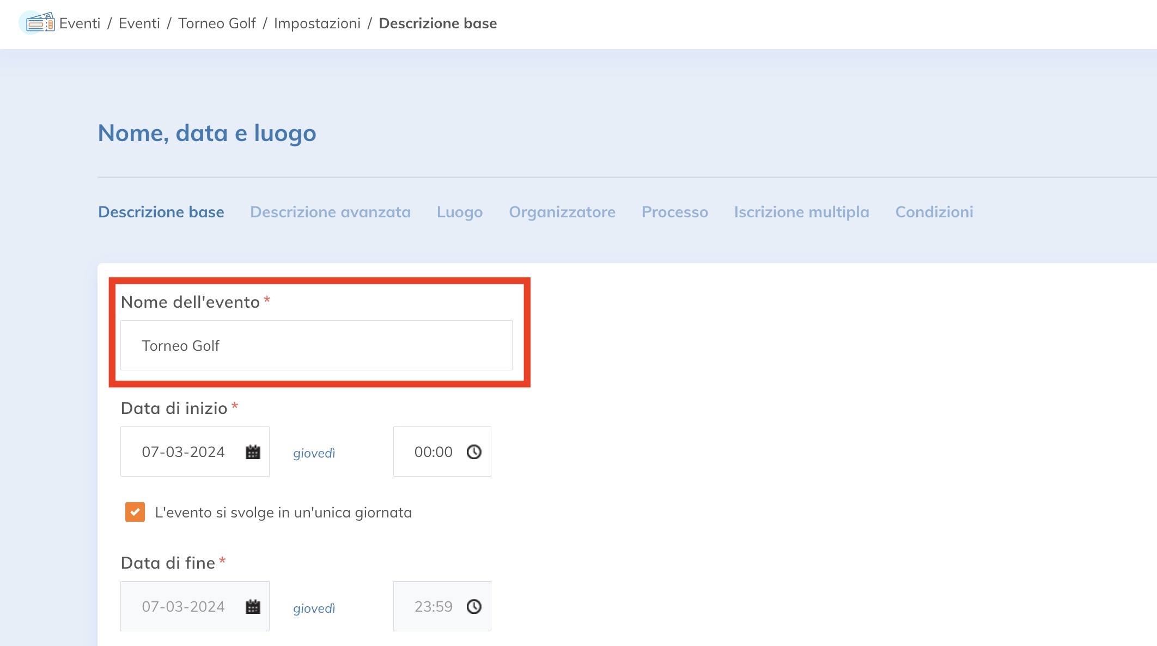This screenshot has width=1157, height=646.
Task: Click the Eventi ticket icon in the breadcrumb
Action: 39,23
